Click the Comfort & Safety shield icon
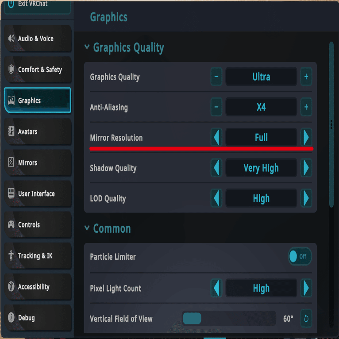339x339 pixels. [11, 69]
